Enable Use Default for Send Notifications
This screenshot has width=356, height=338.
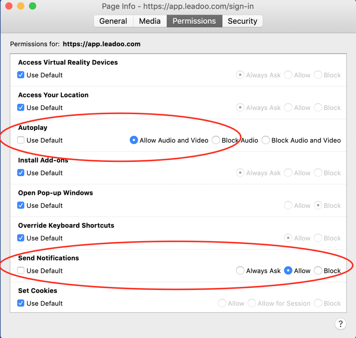pos(21,270)
